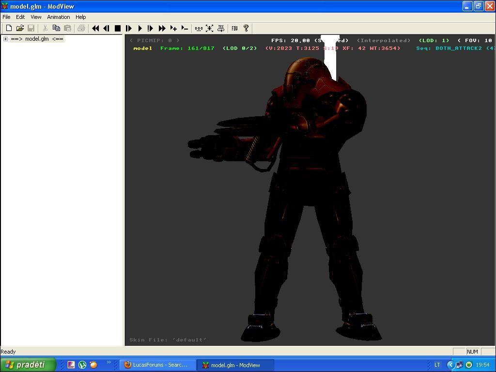Play the animation
This screenshot has height=372, width=496.
pos(140,29)
